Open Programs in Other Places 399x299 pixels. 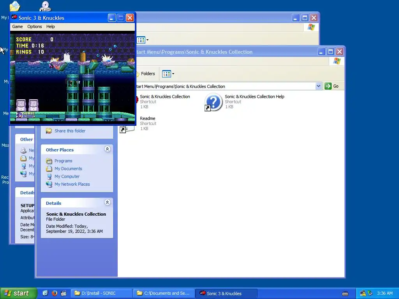click(x=64, y=161)
